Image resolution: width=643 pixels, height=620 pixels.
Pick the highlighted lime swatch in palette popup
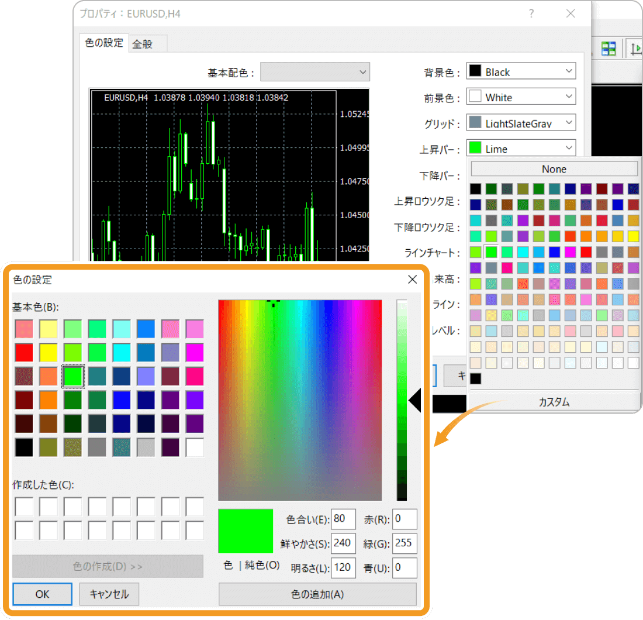click(491, 252)
